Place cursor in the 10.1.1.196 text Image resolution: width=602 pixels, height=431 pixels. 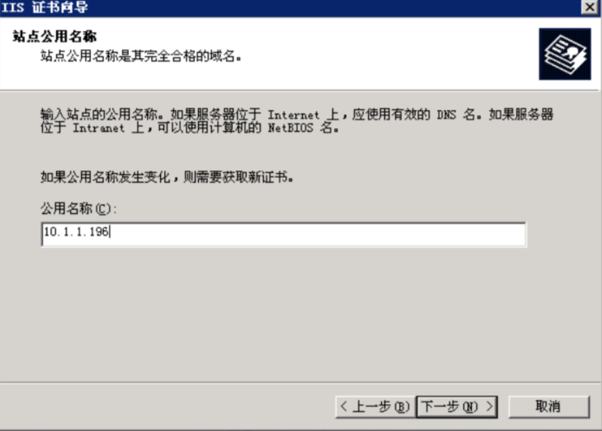coord(76,232)
